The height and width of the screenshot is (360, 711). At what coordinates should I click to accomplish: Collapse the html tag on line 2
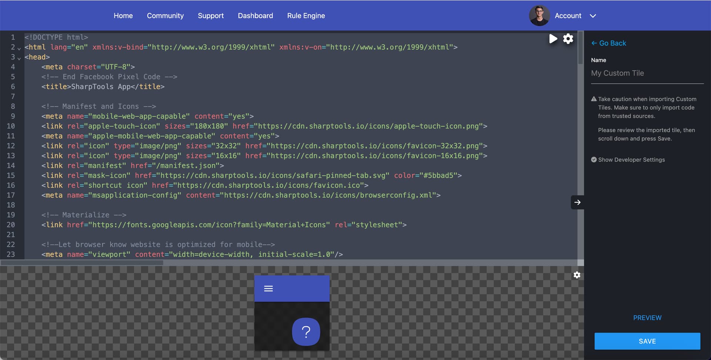click(x=19, y=48)
